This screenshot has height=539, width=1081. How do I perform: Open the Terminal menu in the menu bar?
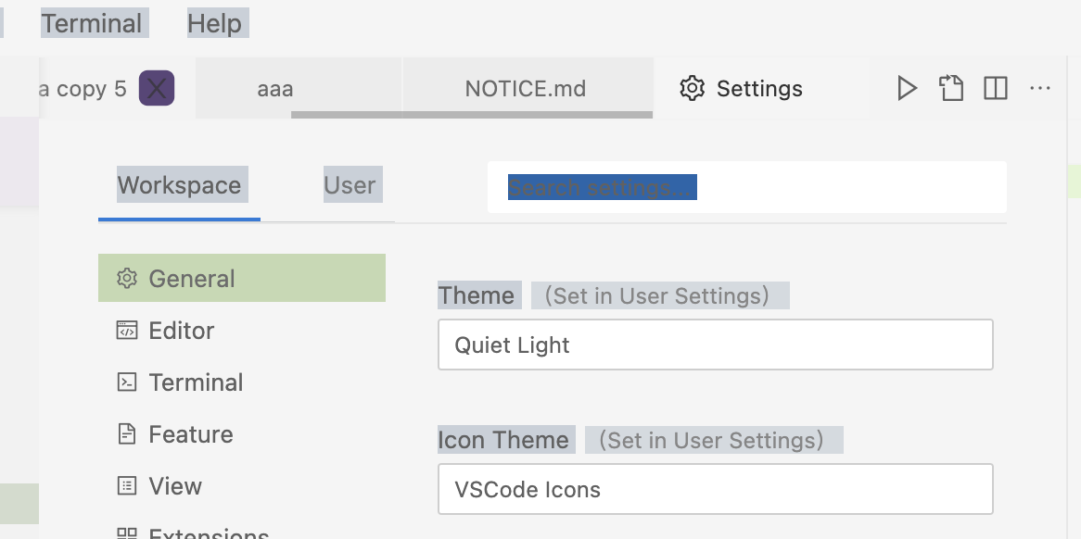click(92, 23)
